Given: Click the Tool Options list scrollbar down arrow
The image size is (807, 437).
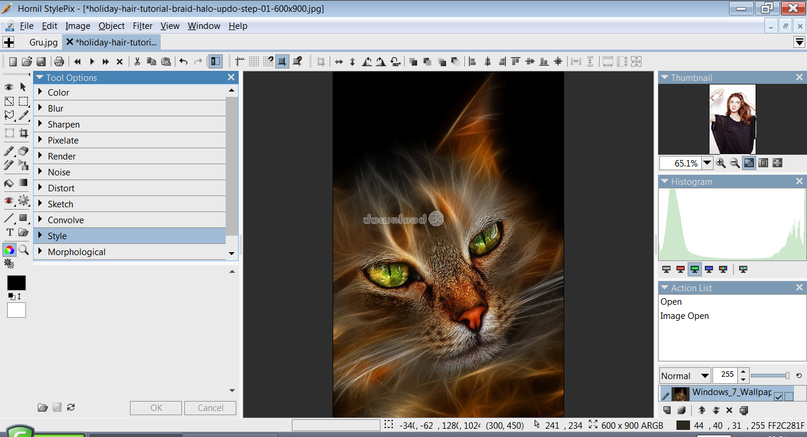Looking at the screenshot, I should tap(232, 253).
